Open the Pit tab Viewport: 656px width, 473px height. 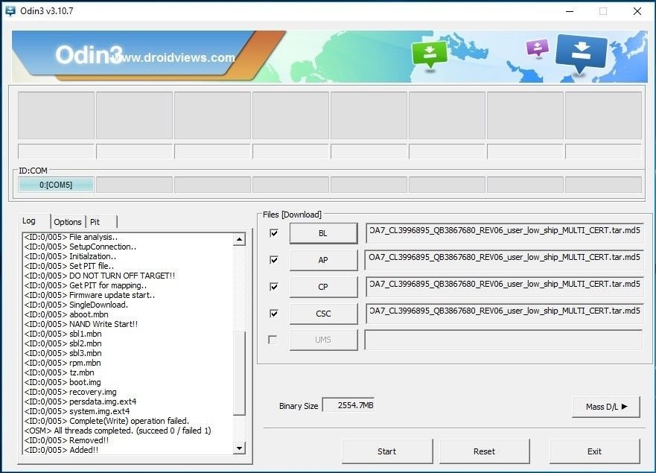coord(101,222)
